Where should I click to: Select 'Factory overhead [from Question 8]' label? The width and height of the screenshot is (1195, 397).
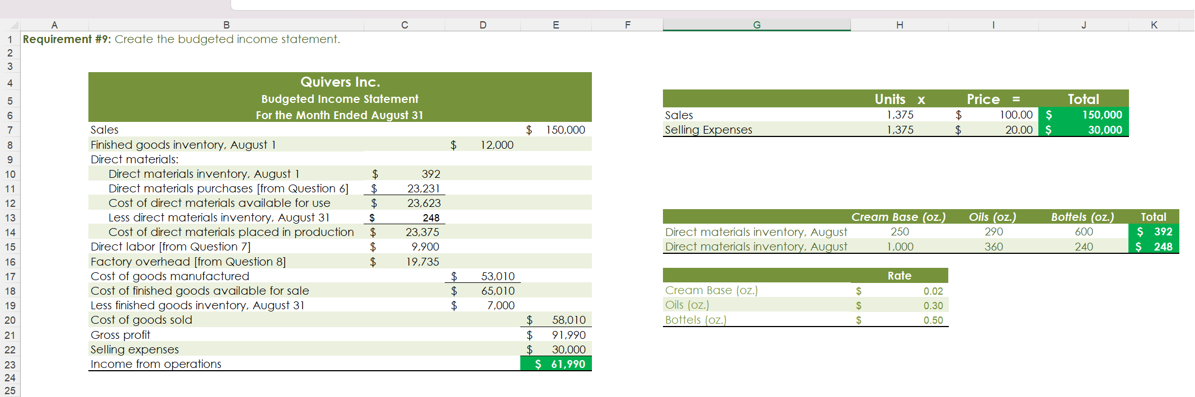(188, 262)
